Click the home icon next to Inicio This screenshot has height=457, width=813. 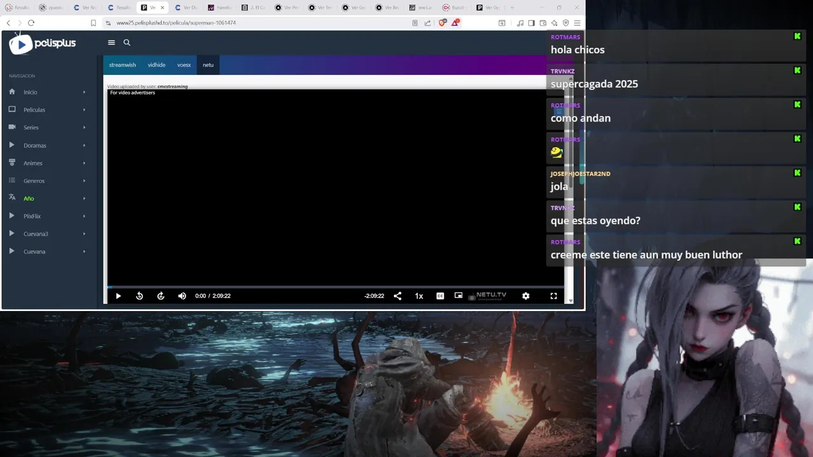[x=12, y=91]
